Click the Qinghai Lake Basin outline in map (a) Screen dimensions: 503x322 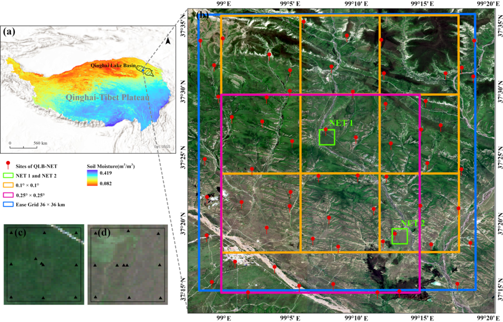(x=145, y=70)
